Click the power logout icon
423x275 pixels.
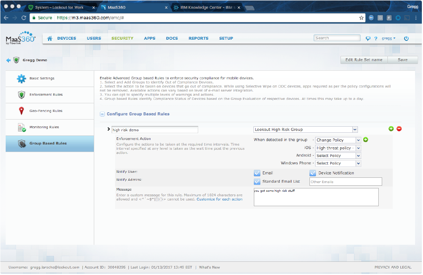pyautogui.click(x=406, y=39)
